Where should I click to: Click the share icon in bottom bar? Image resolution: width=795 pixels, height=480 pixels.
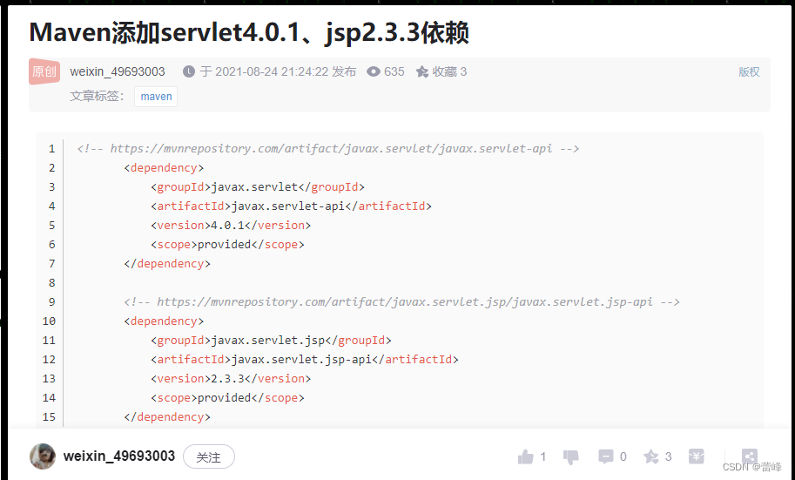coord(750,456)
